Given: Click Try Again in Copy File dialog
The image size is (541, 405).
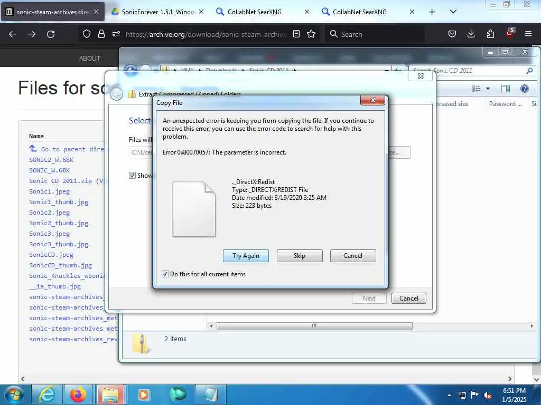Looking at the screenshot, I should 246,256.
